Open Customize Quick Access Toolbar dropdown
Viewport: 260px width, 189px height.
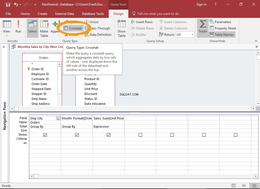click(35, 5)
